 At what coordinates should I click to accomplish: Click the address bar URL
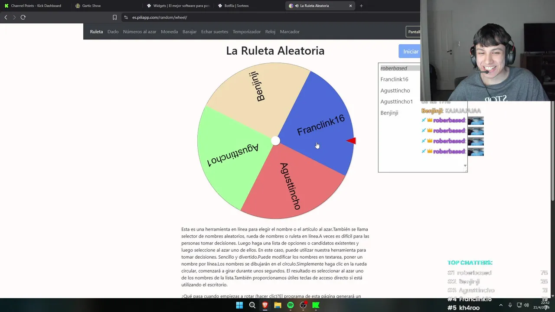[x=160, y=17]
